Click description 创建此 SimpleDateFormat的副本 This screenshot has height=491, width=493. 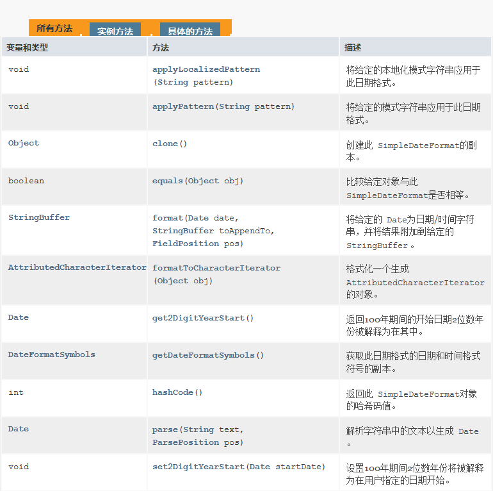point(411,151)
